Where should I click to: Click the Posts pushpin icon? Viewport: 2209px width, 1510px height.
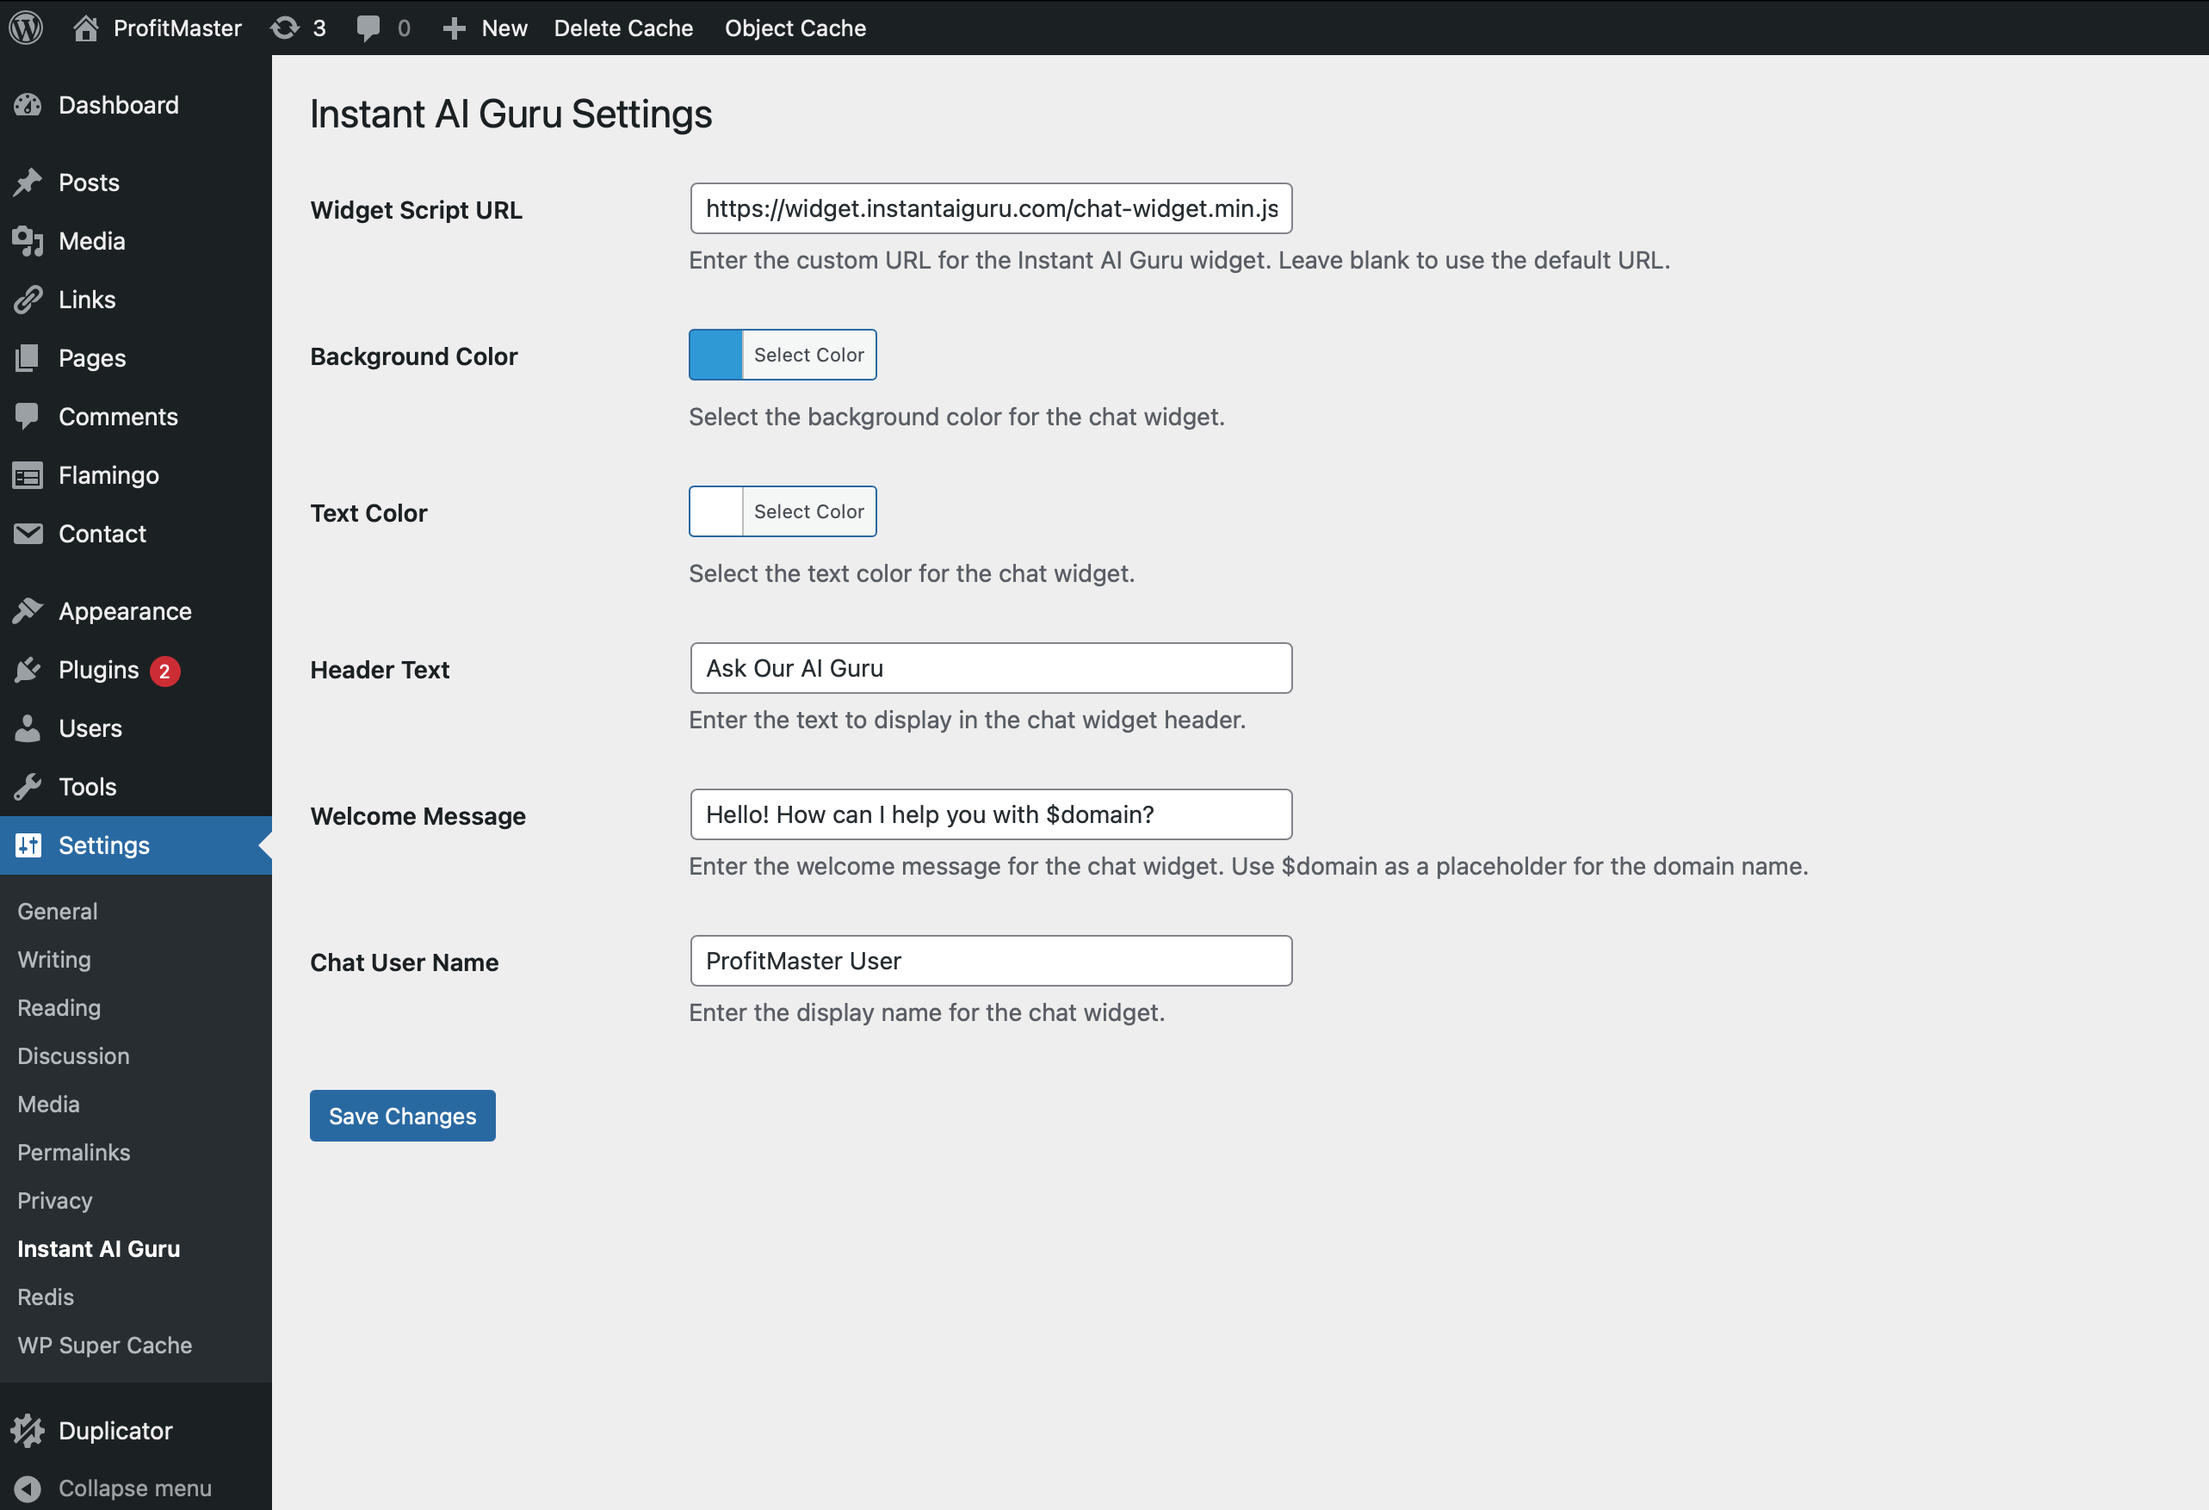tap(28, 183)
